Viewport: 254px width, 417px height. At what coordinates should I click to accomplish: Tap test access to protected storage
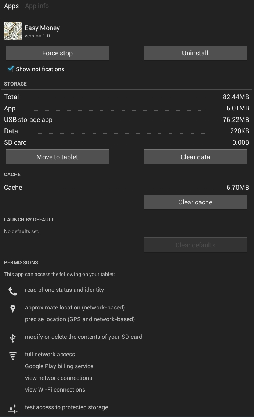66,407
